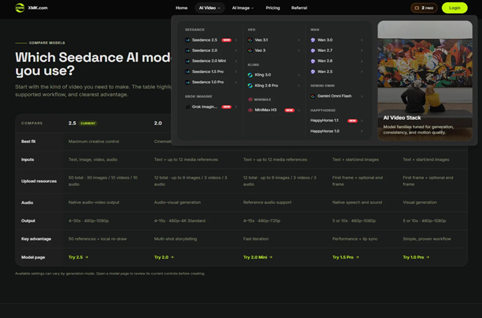
Task: Click the "Simple, proven workflow" cell
Action: (x=427, y=239)
